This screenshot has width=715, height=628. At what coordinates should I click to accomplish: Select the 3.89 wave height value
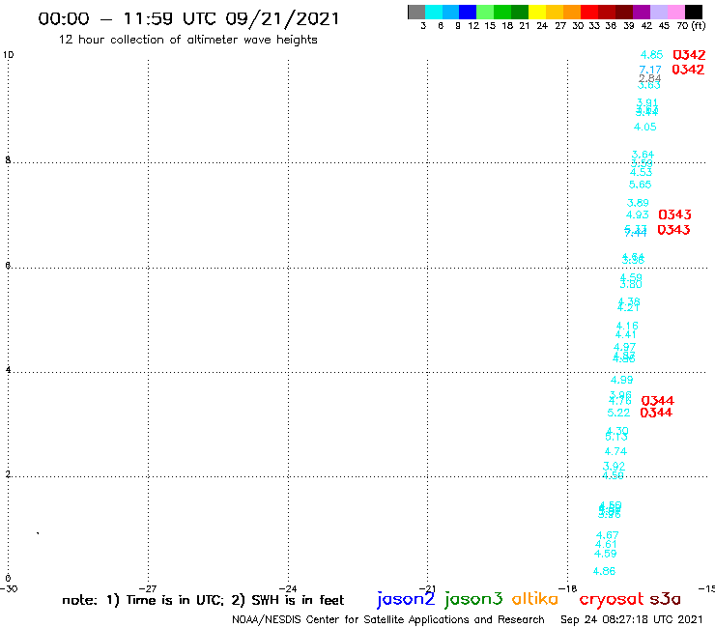pyautogui.click(x=638, y=203)
